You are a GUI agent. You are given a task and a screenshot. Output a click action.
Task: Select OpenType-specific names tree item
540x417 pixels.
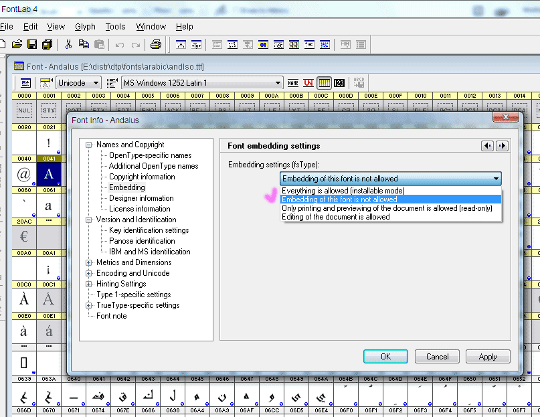[x=150, y=155]
